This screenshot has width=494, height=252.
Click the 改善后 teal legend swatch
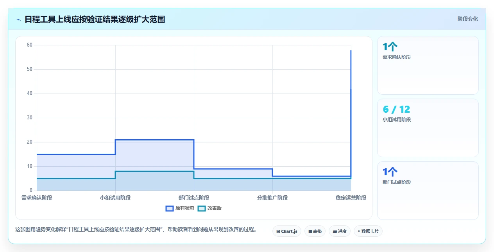click(x=202, y=208)
